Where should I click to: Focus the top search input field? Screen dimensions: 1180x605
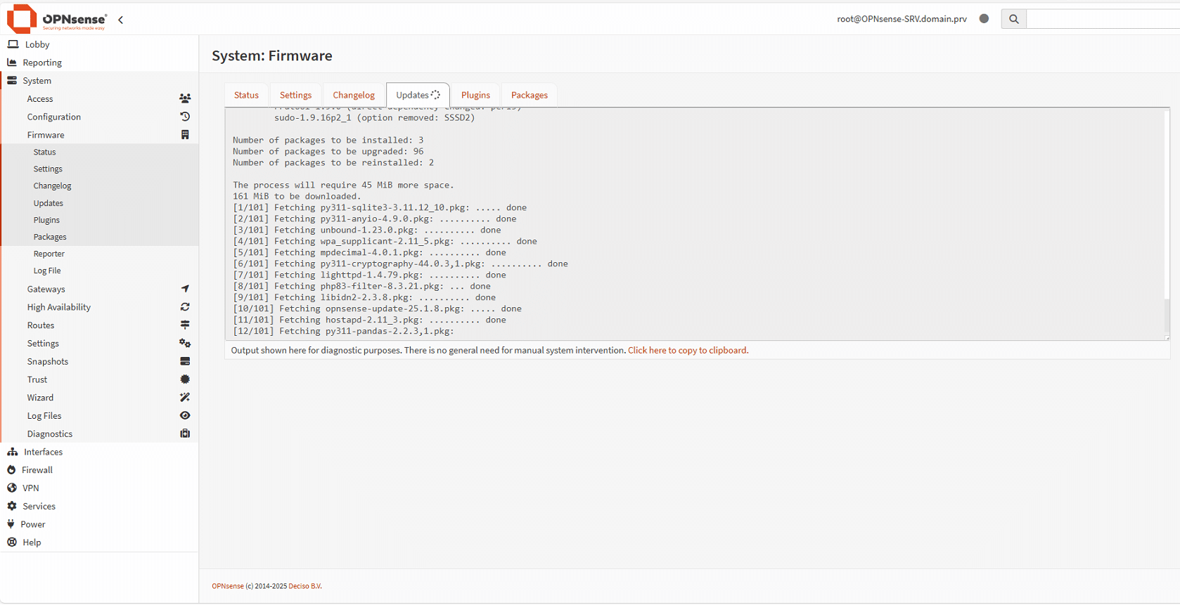(1103, 19)
